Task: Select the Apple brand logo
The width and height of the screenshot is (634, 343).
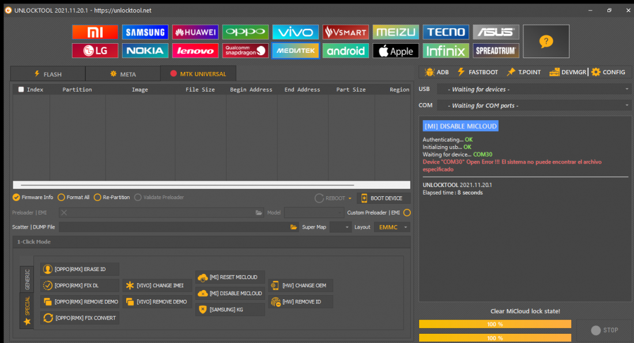Action: point(396,51)
